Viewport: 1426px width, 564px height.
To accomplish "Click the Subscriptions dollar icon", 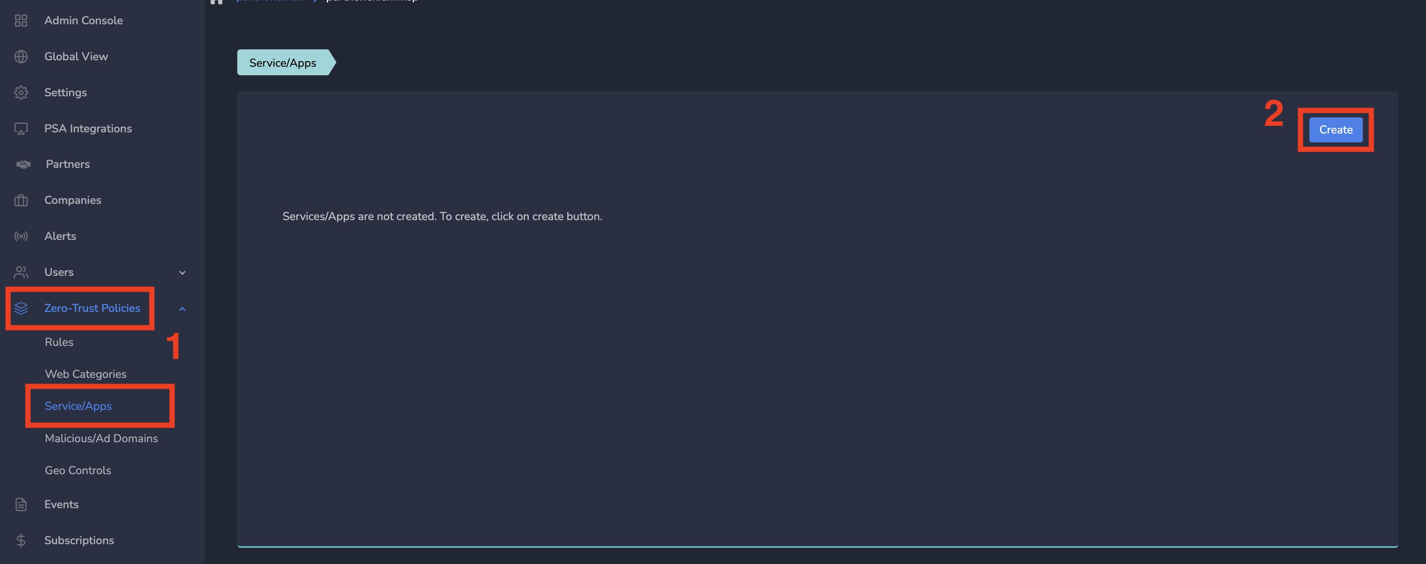I will tap(21, 540).
